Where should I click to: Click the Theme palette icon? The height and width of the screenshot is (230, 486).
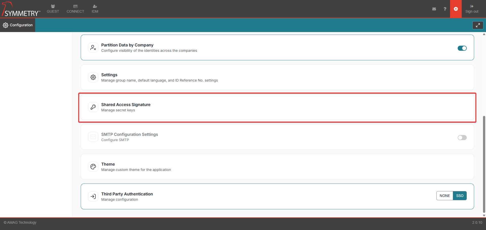[x=93, y=167]
